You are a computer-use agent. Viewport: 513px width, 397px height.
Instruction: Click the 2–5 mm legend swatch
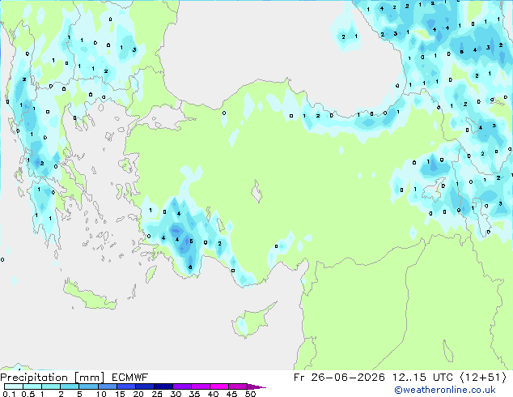pyautogui.click(x=70, y=386)
